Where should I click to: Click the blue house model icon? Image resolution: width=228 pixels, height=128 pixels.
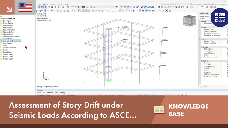pyautogui.click(x=153, y=7)
